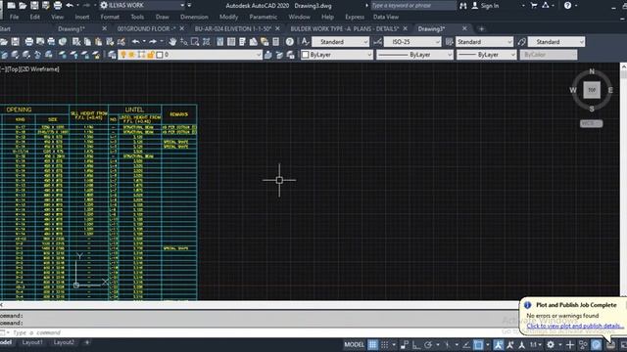Activate the Pan hand tool
This screenshot has height=352, width=627.
(x=172, y=41)
